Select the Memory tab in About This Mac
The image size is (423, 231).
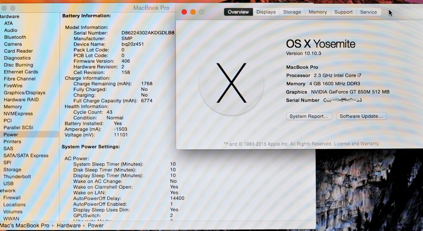[x=318, y=12]
